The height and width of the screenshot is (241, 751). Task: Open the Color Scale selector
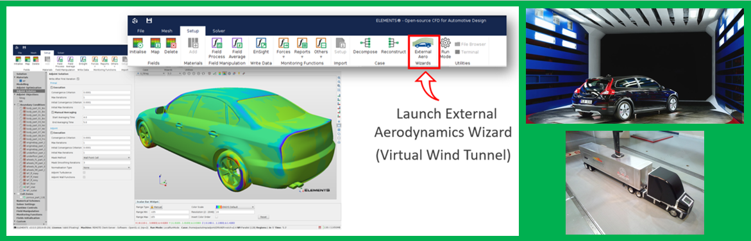click(x=235, y=207)
